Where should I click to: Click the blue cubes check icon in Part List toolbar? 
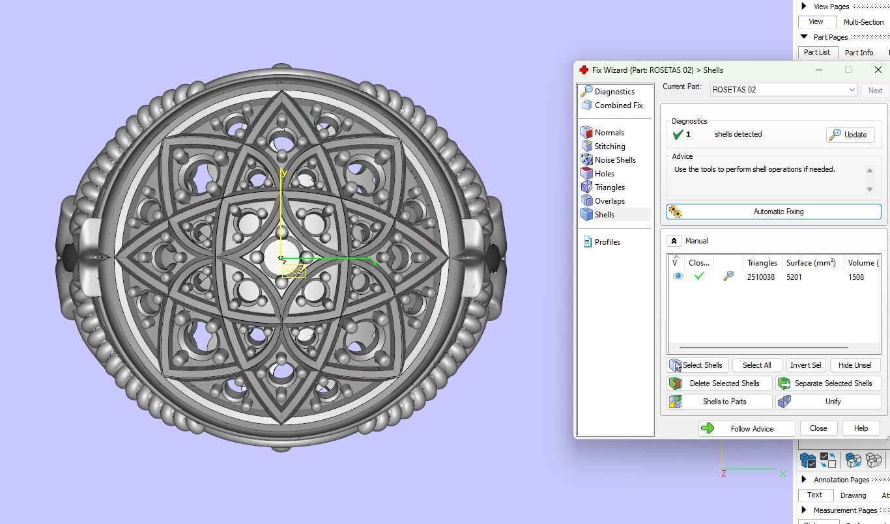(808, 460)
